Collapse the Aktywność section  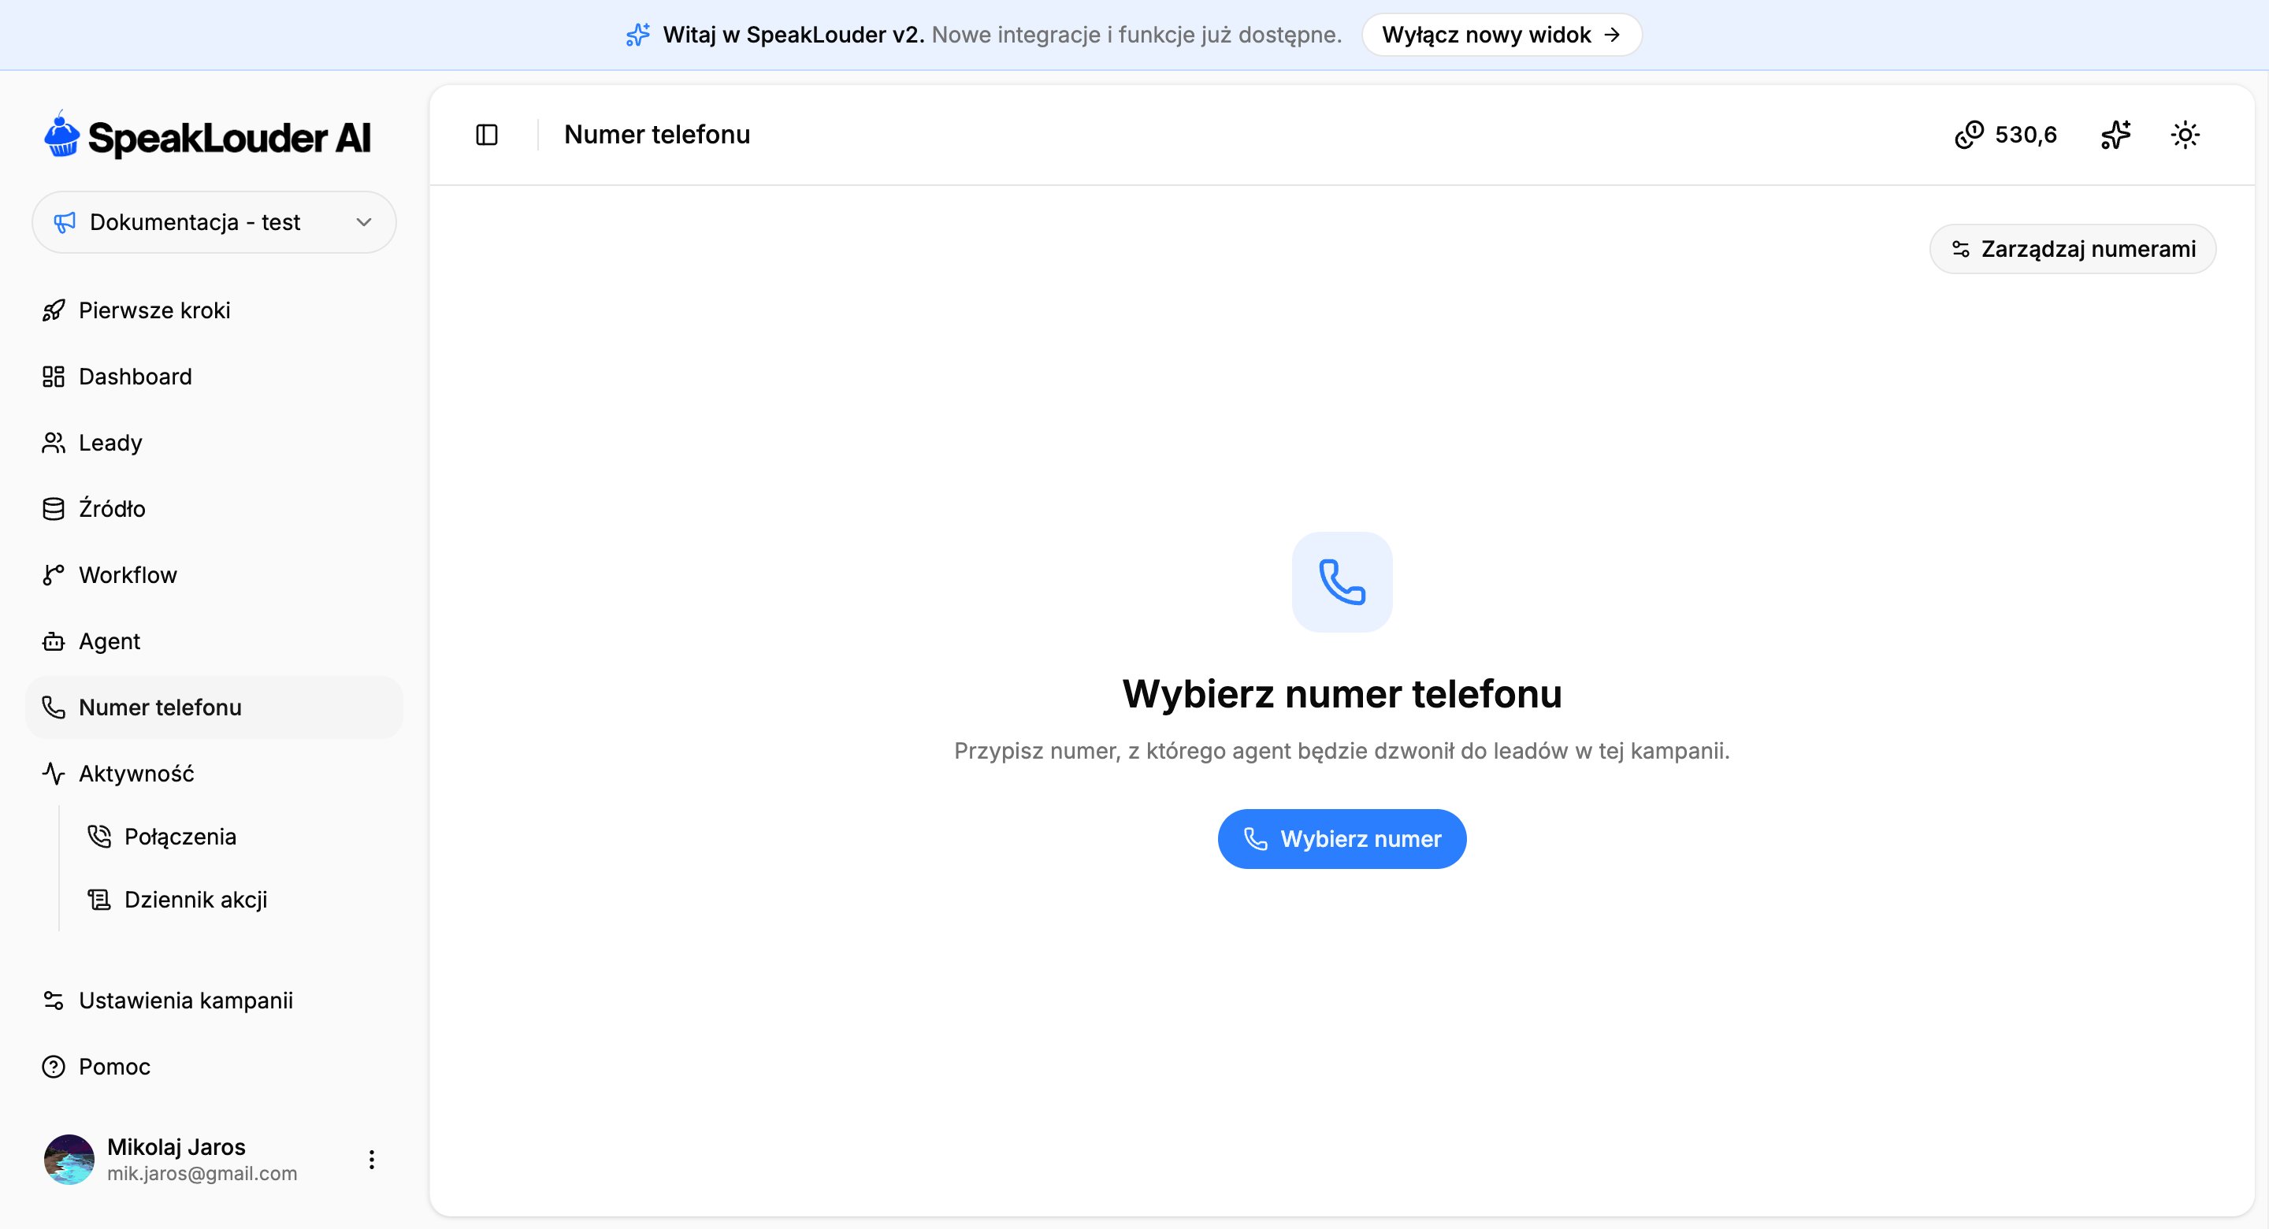[x=214, y=773]
